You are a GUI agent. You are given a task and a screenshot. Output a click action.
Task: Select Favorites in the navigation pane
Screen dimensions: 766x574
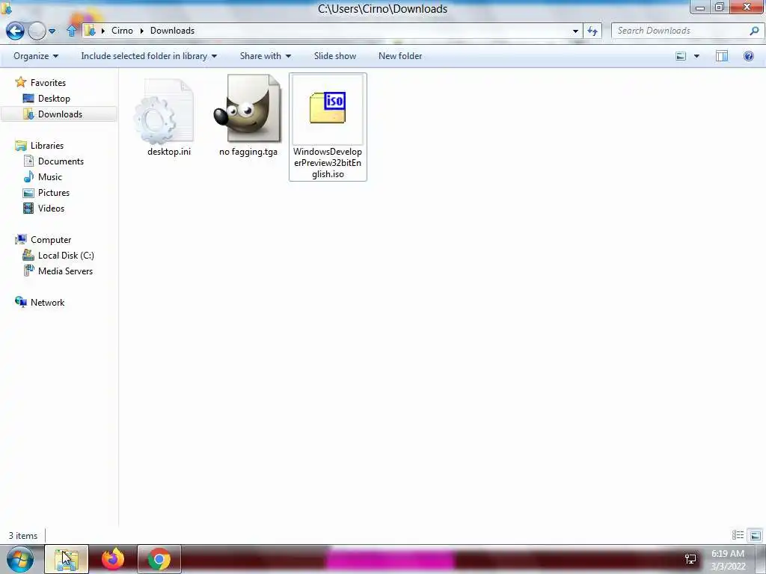pyautogui.click(x=48, y=83)
